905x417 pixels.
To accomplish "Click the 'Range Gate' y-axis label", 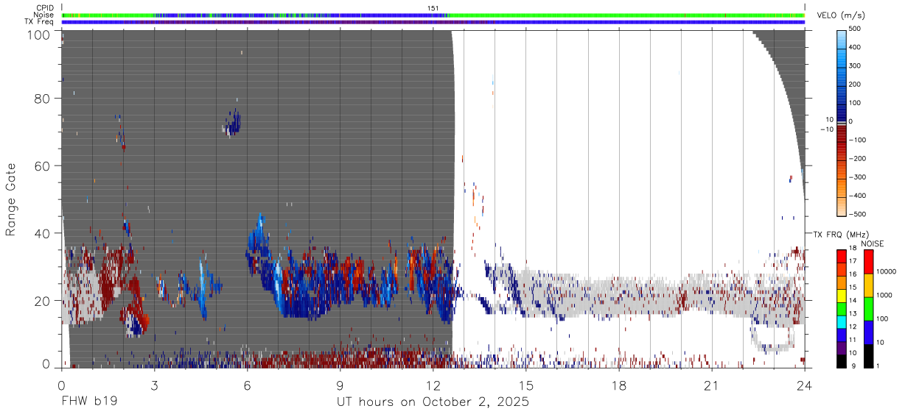I will point(11,199).
